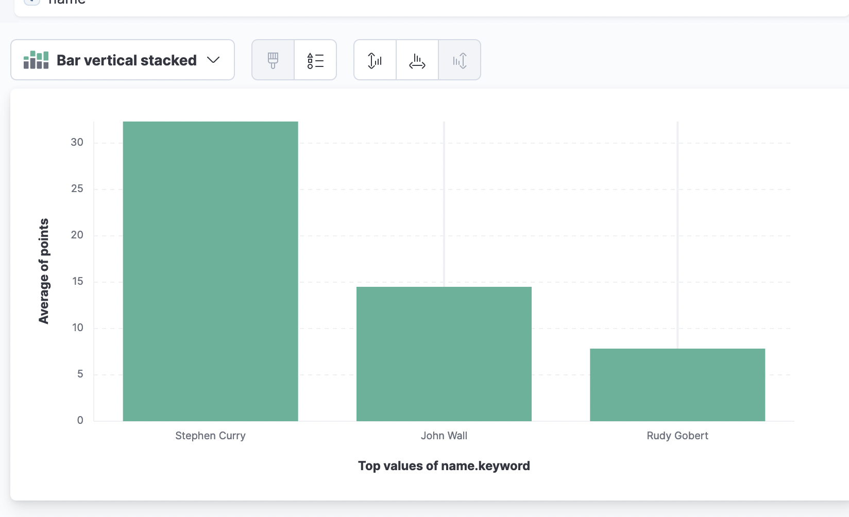Click the 10 value on y-axis
The image size is (849, 517).
[78, 328]
